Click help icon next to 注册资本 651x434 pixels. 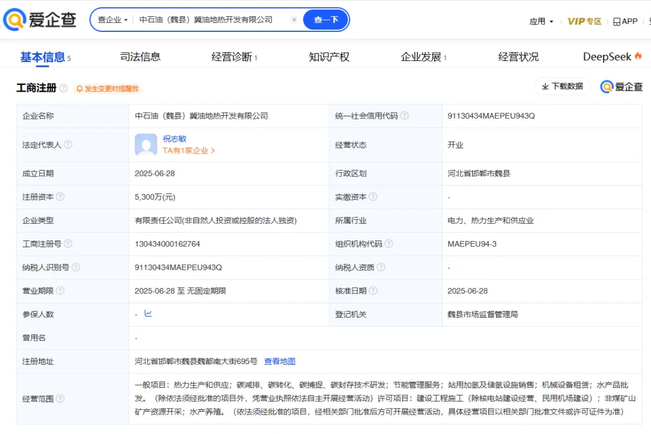60,197
